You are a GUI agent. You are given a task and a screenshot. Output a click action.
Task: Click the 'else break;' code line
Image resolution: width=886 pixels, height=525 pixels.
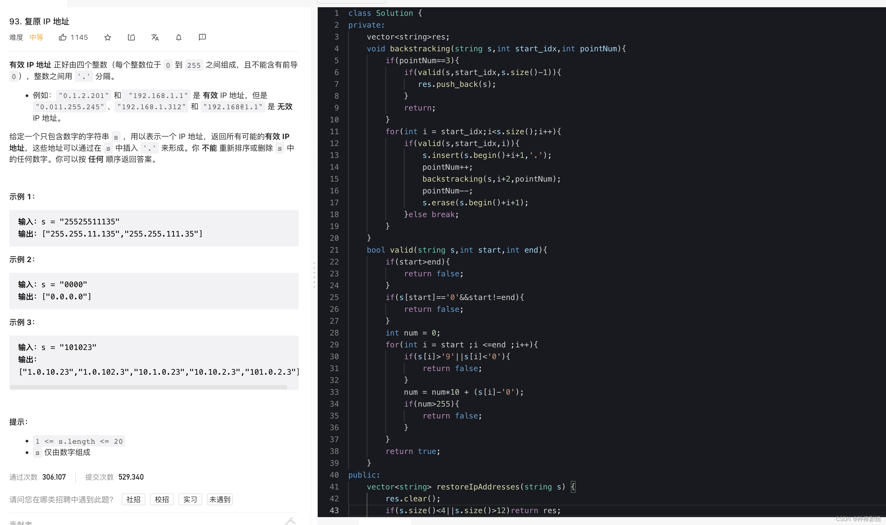[431, 214]
